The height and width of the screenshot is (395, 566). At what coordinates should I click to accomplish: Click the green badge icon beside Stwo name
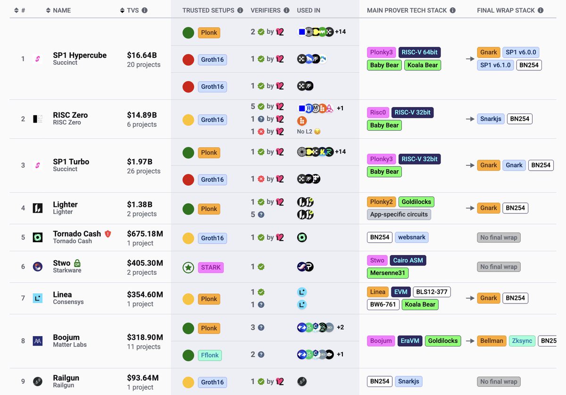pyautogui.click(x=77, y=263)
